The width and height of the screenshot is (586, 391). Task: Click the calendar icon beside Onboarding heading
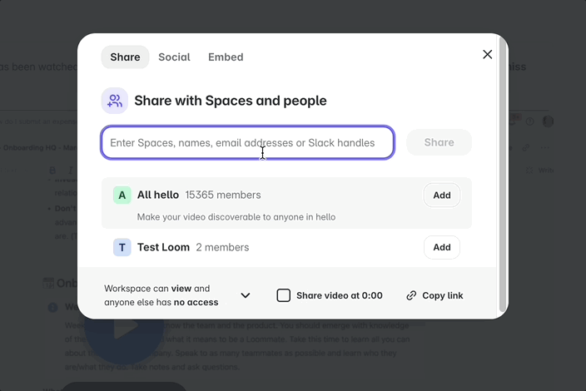click(48, 283)
